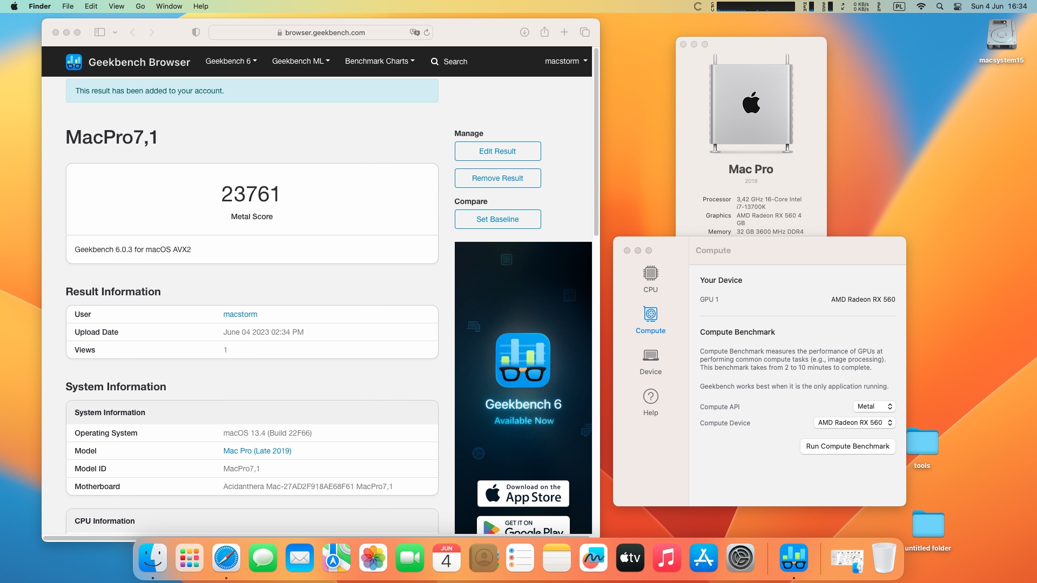Open the Compute API Metal dropdown
The width and height of the screenshot is (1037, 583).
point(874,406)
